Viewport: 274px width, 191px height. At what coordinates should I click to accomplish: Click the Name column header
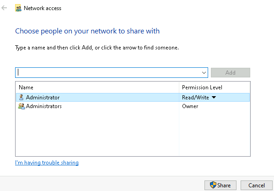click(x=97, y=87)
